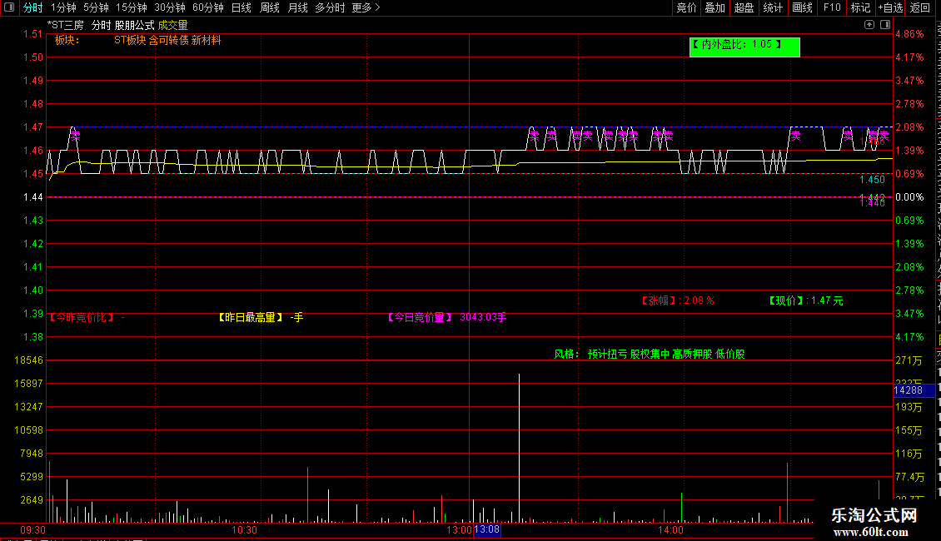This screenshot has height=541, width=941.
Task: Expand the 更多 periods dropdown
Action: point(366,7)
